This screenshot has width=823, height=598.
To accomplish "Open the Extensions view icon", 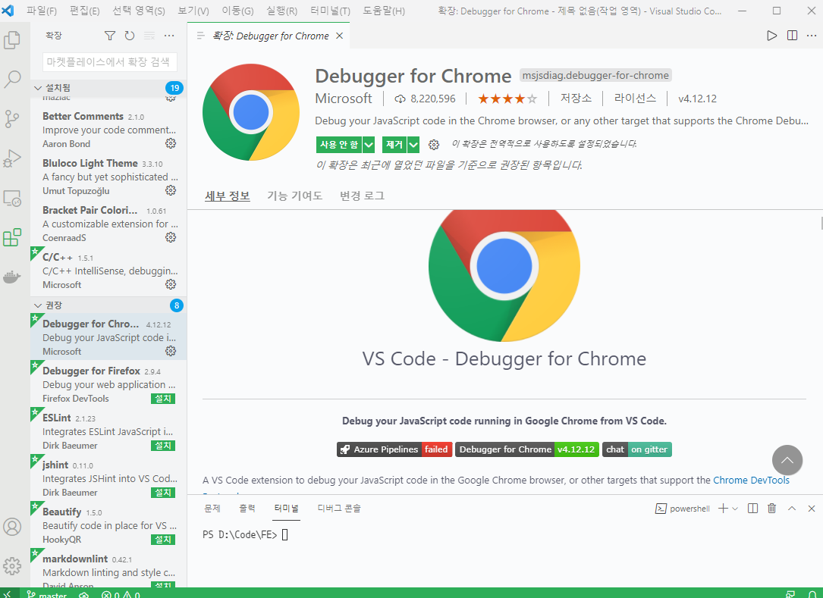I will [12, 238].
